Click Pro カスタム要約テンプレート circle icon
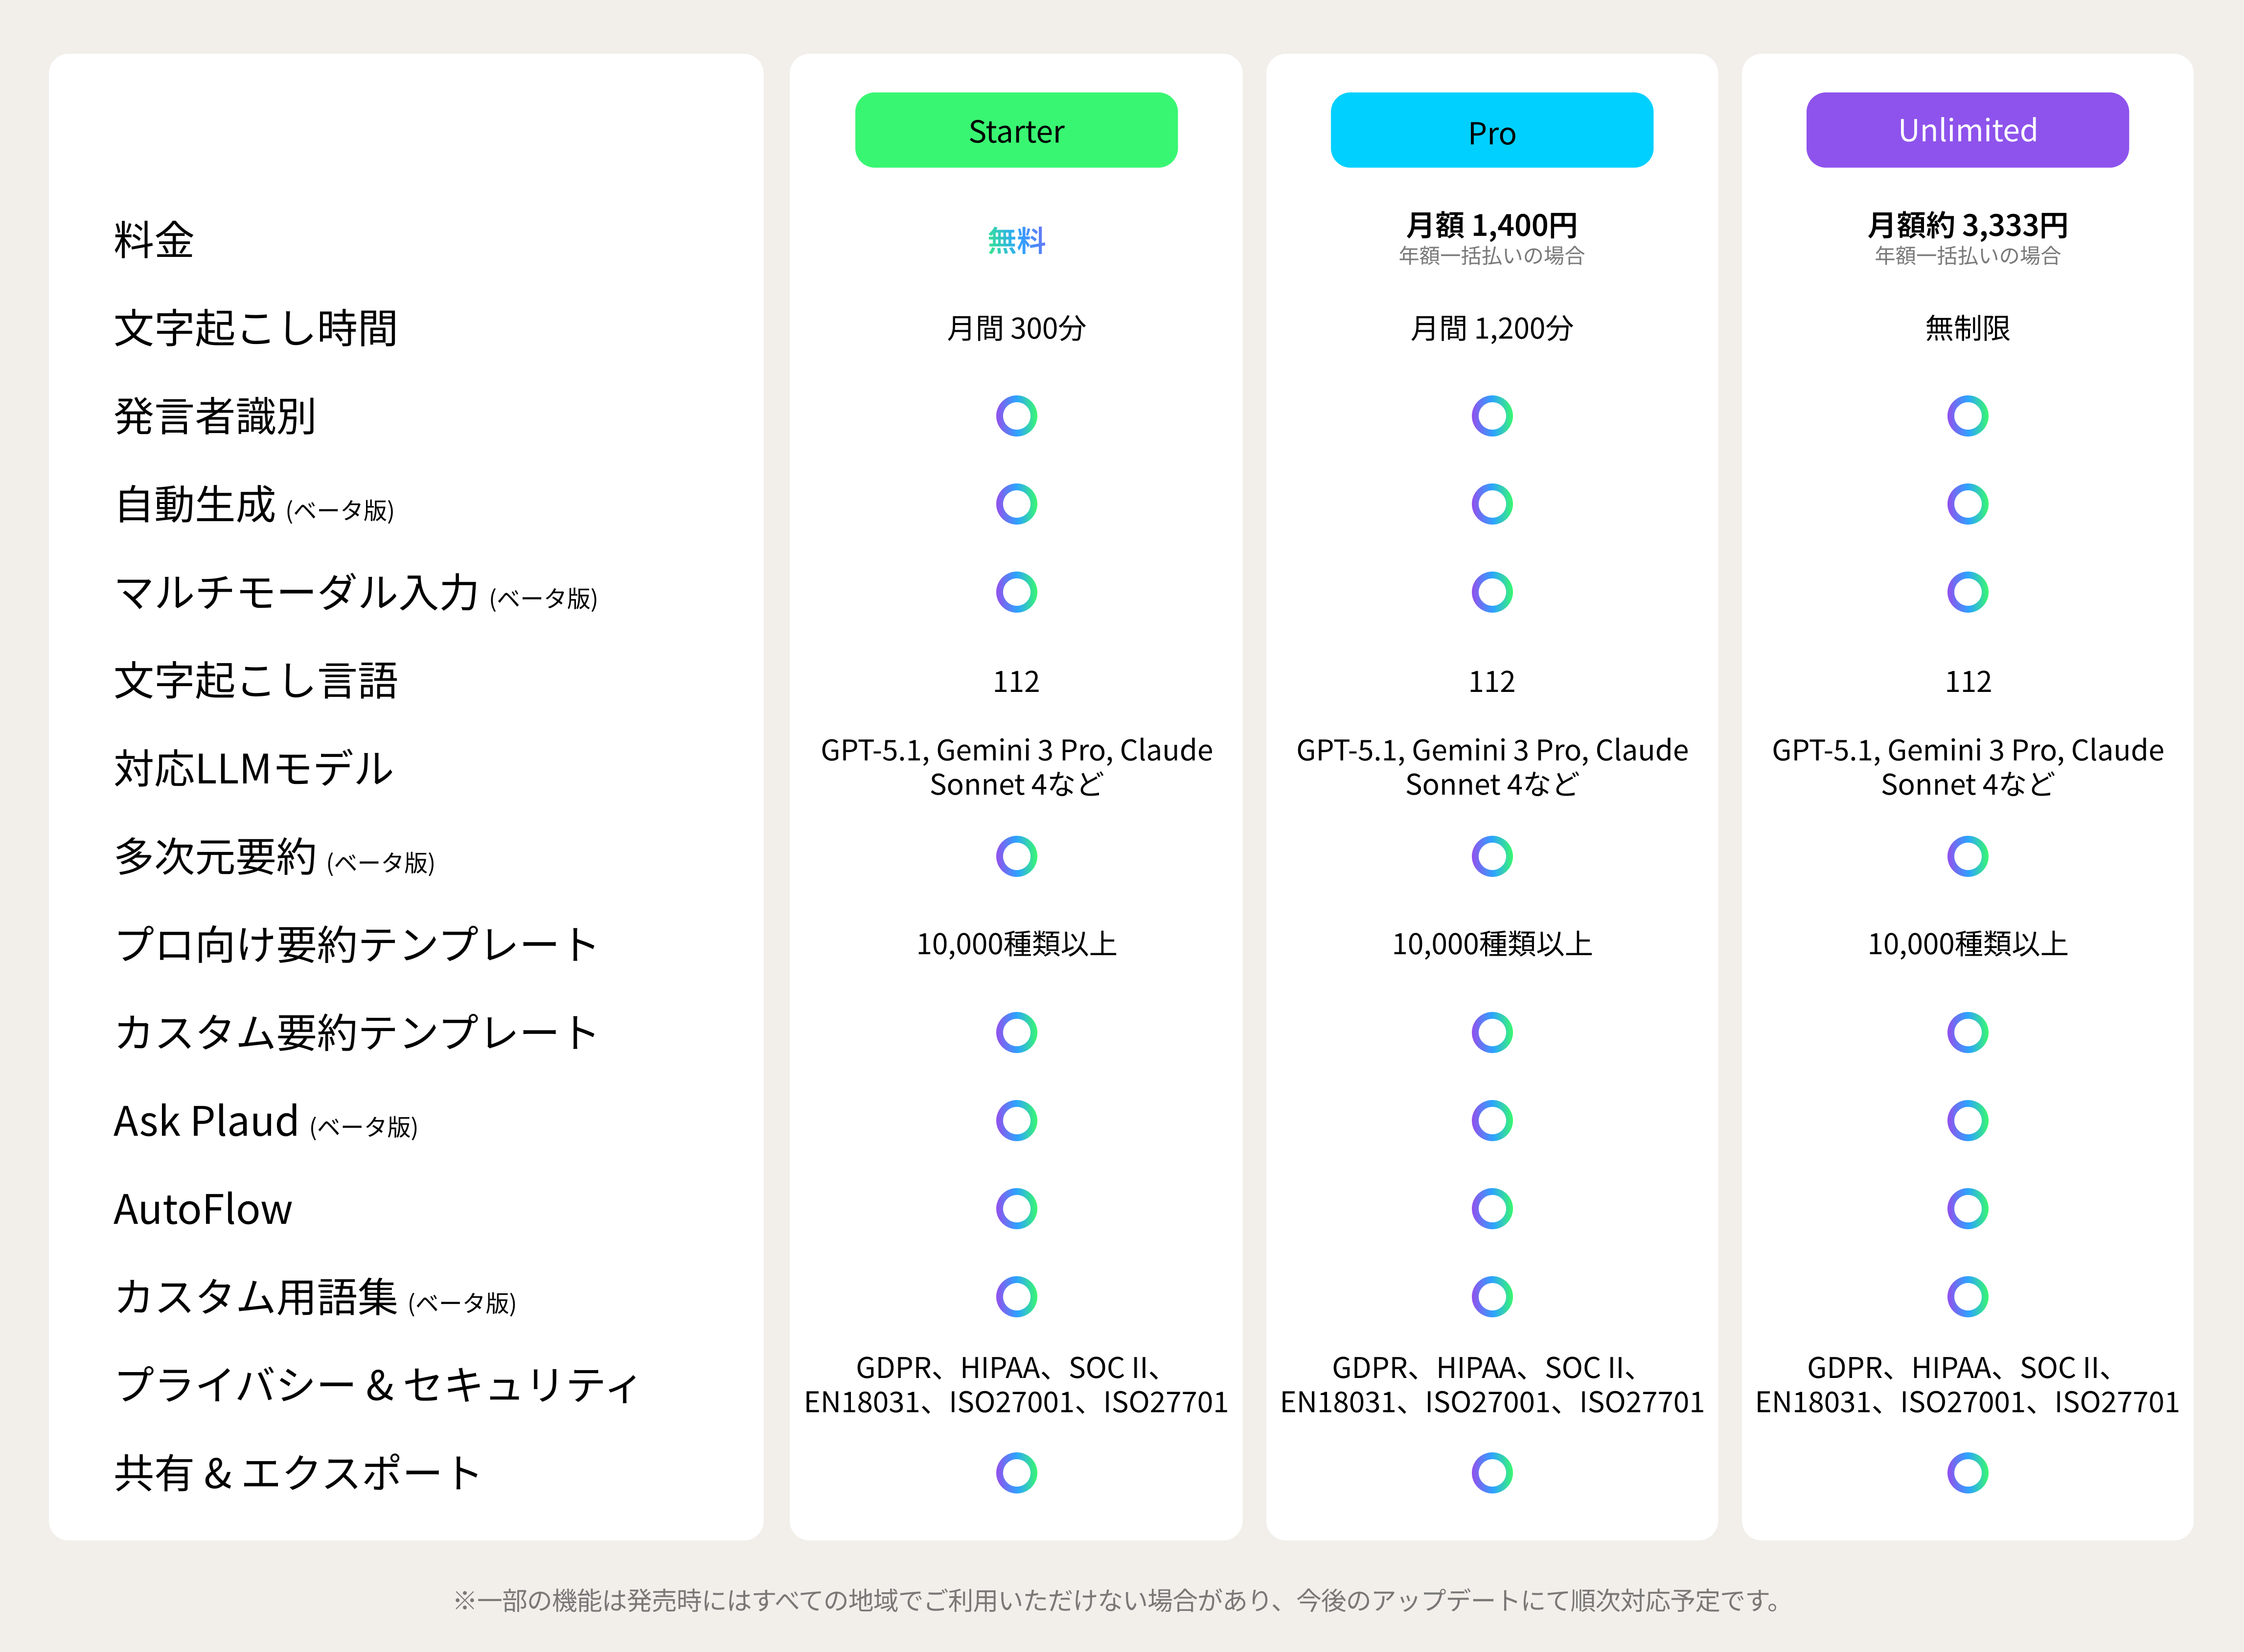The width and height of the screenshot is (2244, 1652). click(x=1491, y=1032)
